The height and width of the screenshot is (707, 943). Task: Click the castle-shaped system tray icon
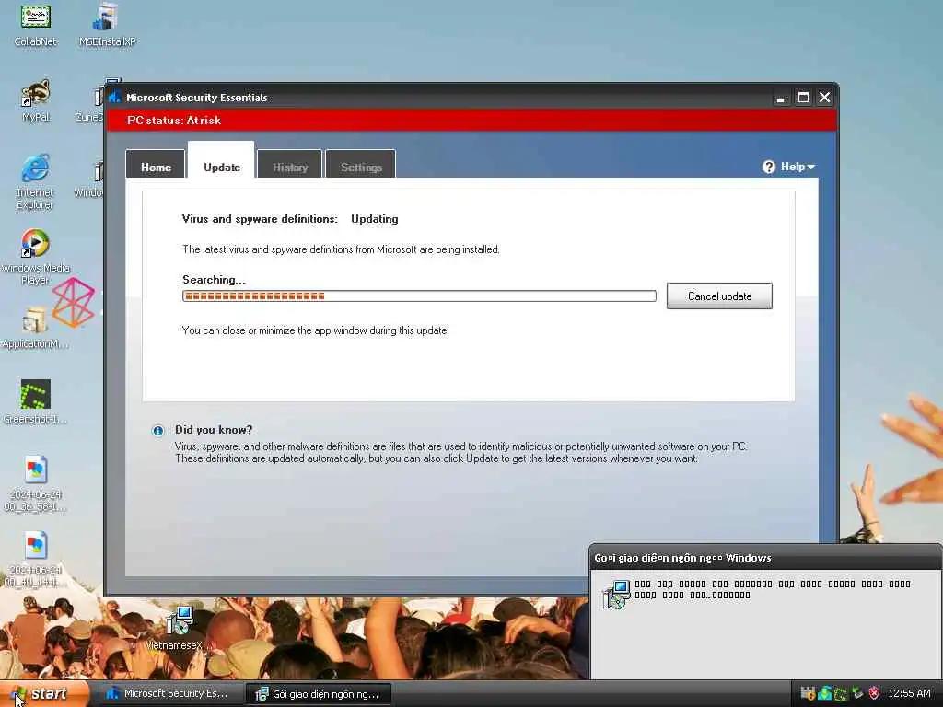(808, 693)
